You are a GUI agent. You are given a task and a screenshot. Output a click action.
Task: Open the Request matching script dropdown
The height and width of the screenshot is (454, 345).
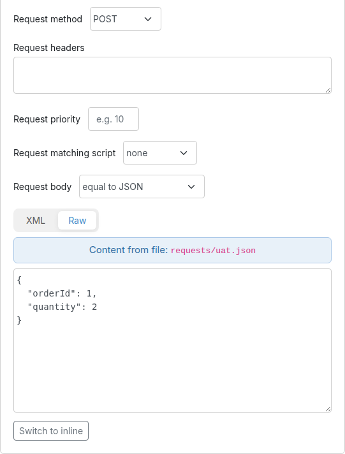160,153
